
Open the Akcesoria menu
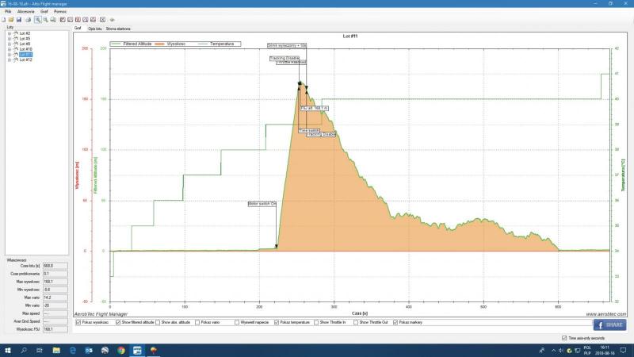26,12
